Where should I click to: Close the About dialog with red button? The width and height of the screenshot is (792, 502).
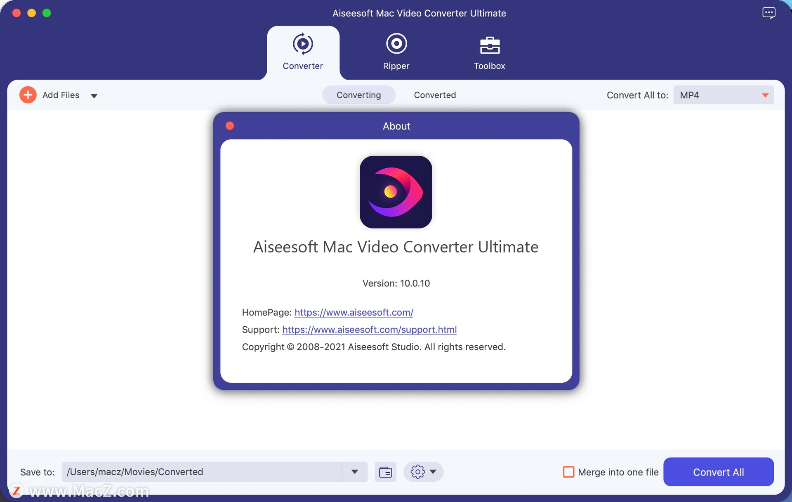click(230, 126)
